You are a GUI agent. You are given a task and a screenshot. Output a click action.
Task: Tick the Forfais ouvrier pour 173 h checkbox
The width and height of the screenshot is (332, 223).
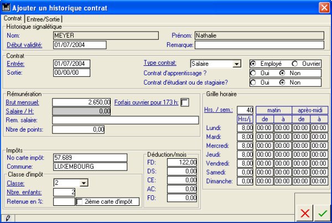coord(185,102)
